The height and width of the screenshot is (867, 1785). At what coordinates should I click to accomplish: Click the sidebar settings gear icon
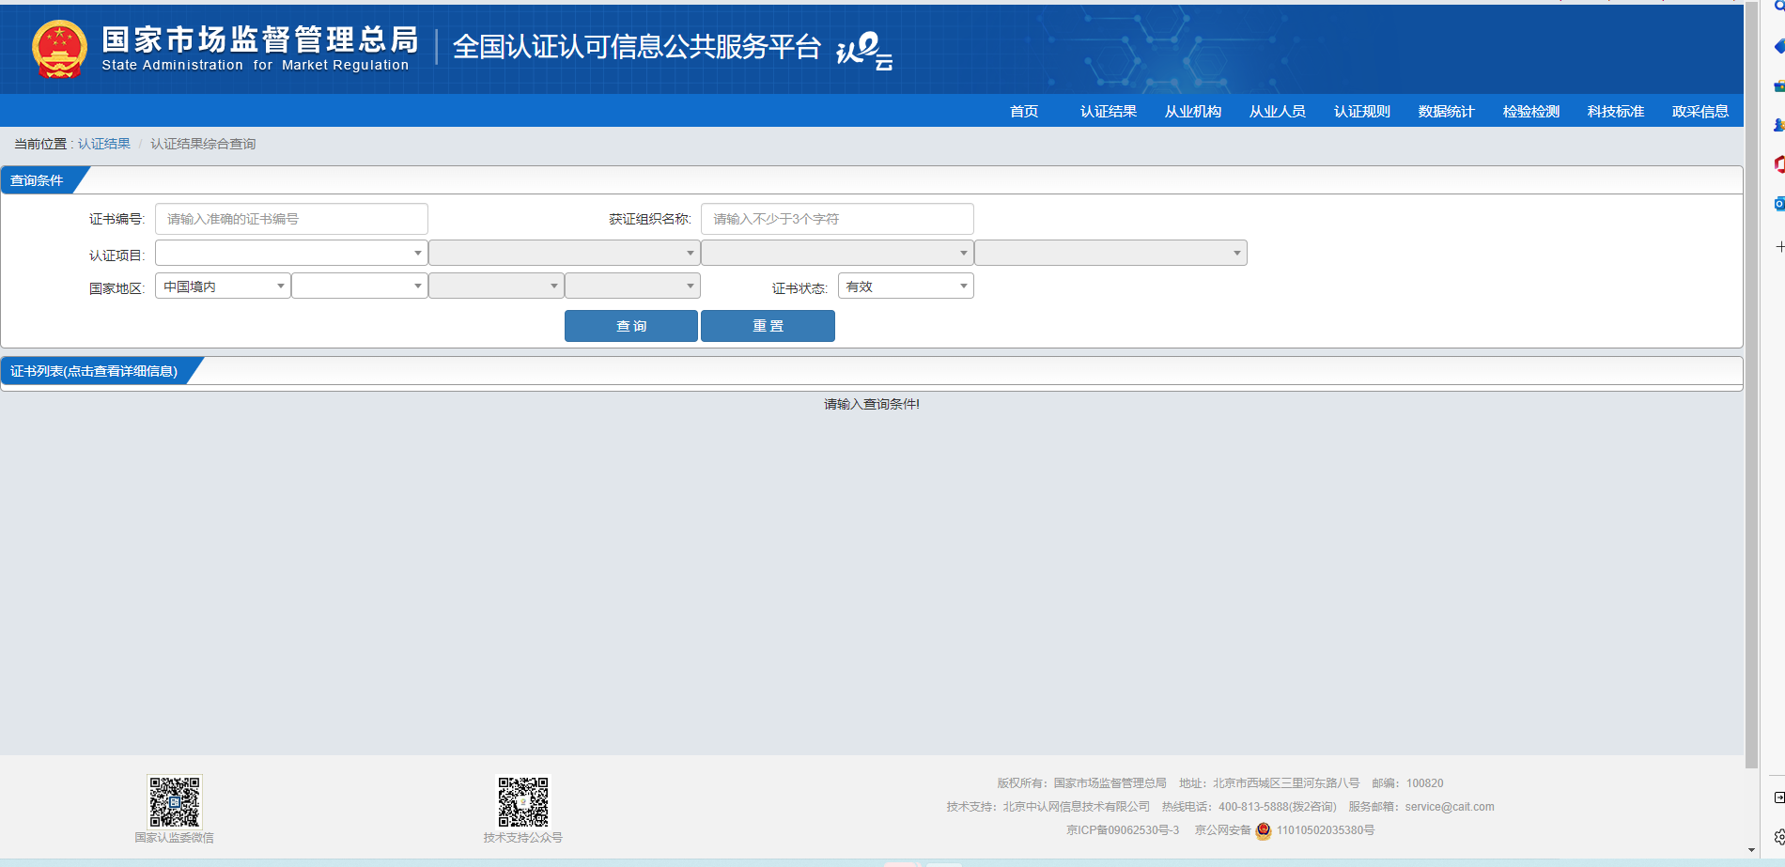pyautogui.click(x=1778, y=836)
